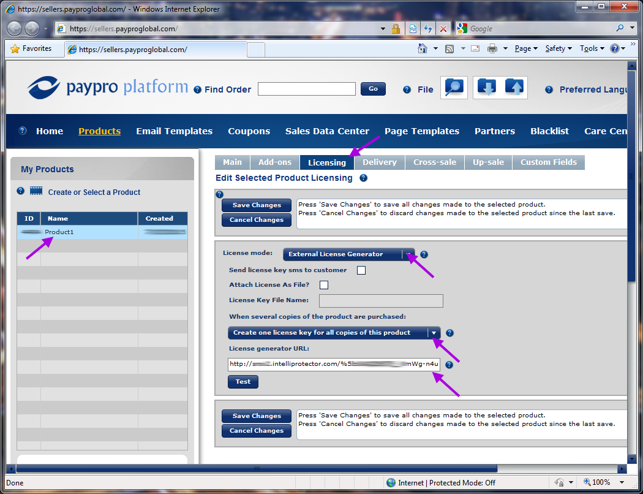The height and width of the screenshot is (494, 643).
Task: Click the compatibility view icon
Action: [413, 28]
